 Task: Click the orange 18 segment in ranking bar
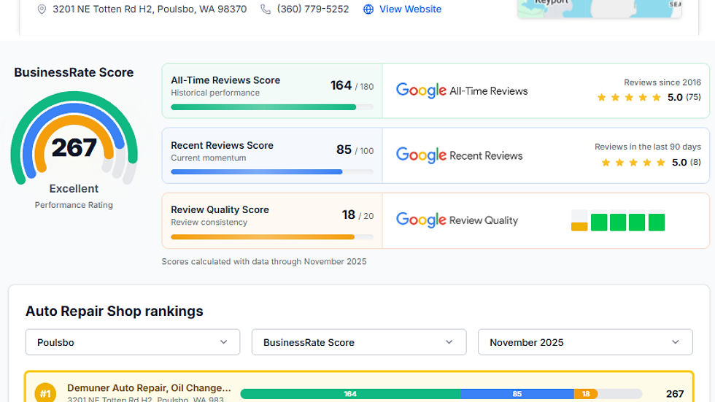[585, 394]
